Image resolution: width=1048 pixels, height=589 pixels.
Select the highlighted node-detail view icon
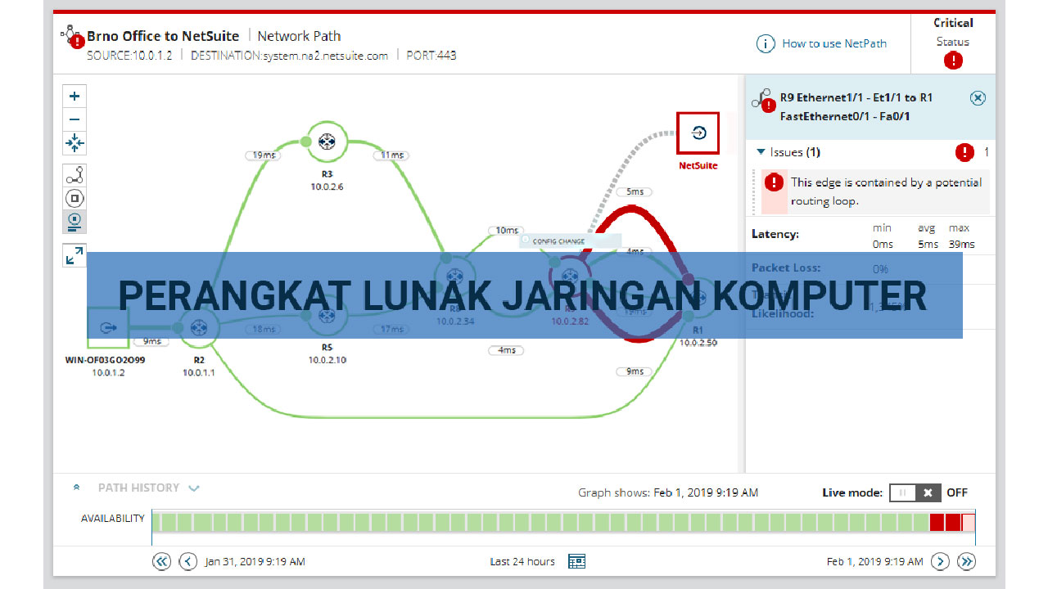click(74, 222)
